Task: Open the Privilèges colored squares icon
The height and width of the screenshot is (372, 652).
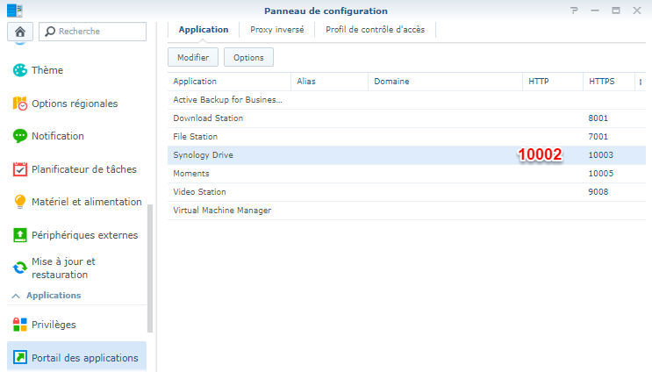Action: click(19, 325)
